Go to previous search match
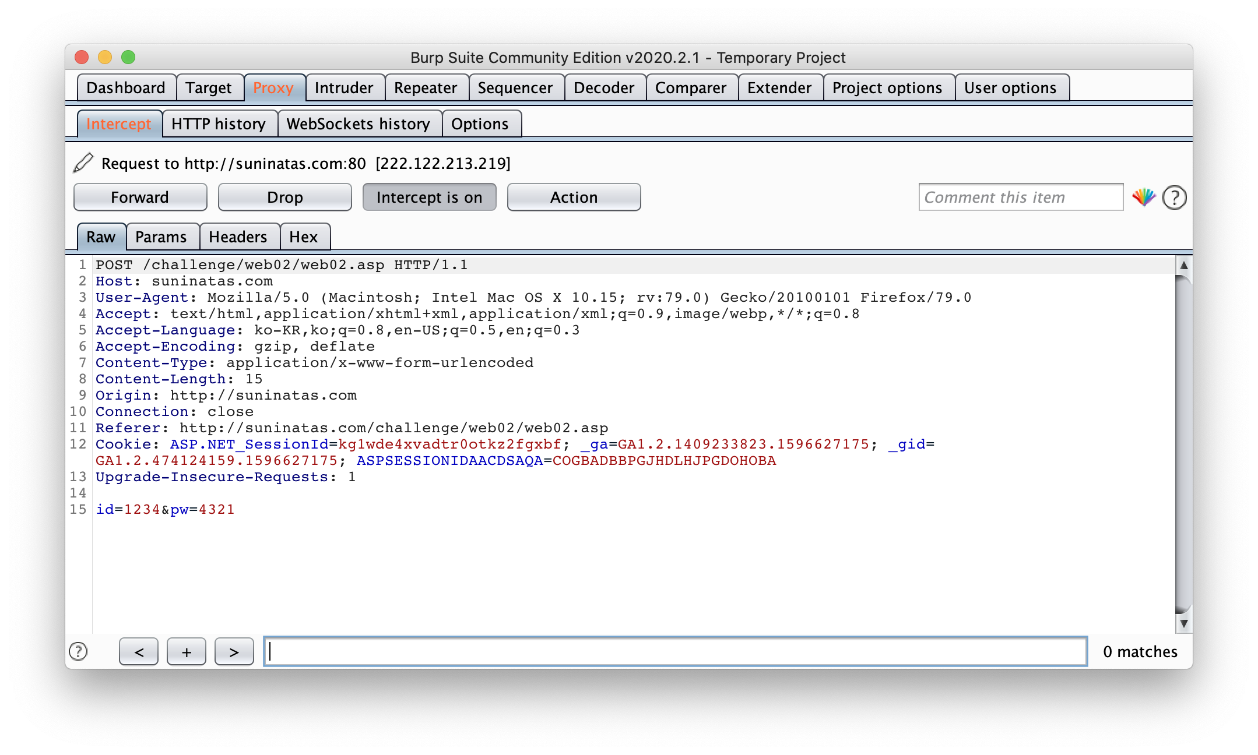Viewport: 1258px width, 755px height. [x=139, y=651]
